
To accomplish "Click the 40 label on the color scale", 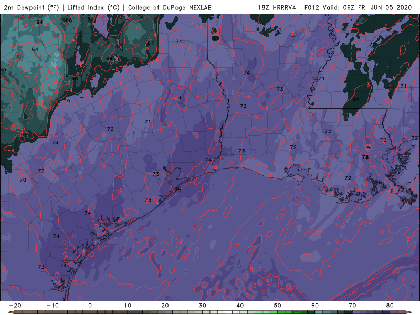I will [240, 306].
